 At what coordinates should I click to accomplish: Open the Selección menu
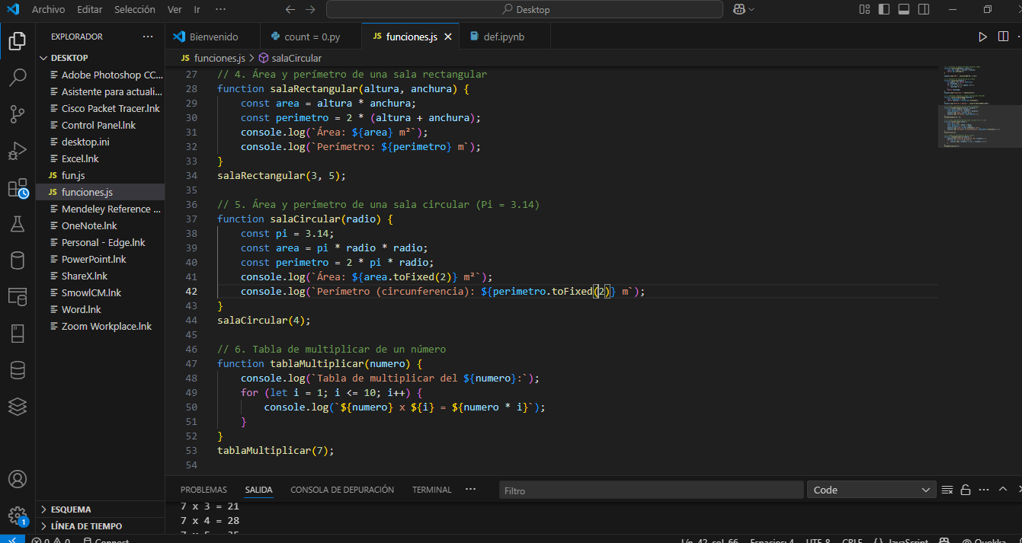pyautogui.click(x=135, y=9)
